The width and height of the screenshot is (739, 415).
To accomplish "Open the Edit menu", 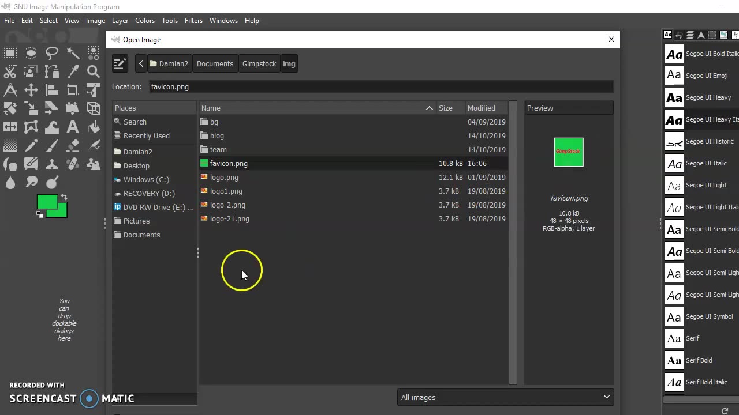I will [27, 20].
